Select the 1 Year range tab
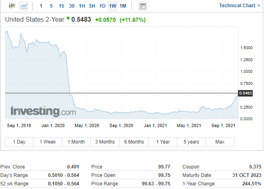 tap(163, 142)
